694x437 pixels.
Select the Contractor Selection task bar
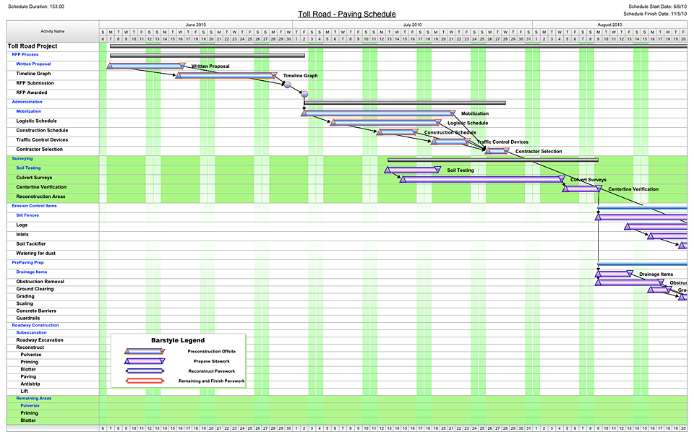coord(497,151)
